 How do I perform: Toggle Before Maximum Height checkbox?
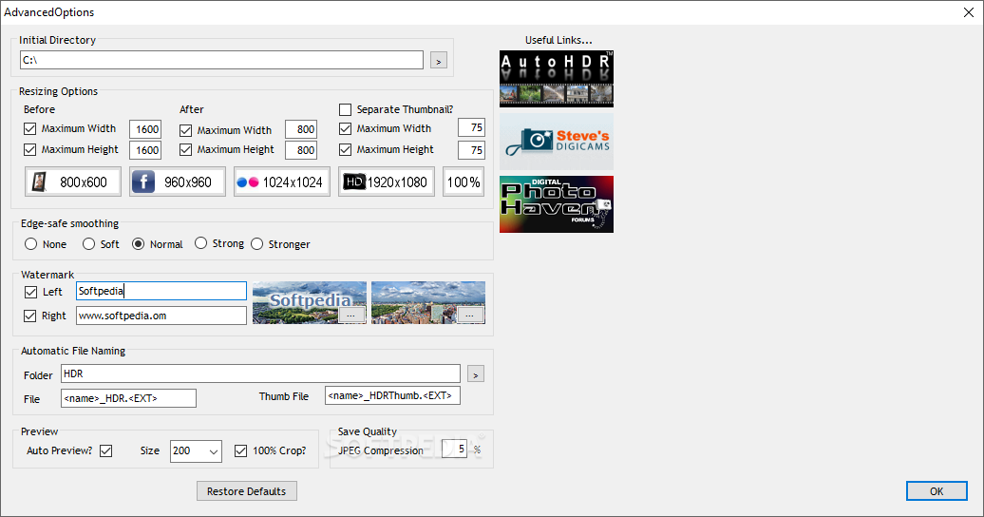tap(30, 149)
